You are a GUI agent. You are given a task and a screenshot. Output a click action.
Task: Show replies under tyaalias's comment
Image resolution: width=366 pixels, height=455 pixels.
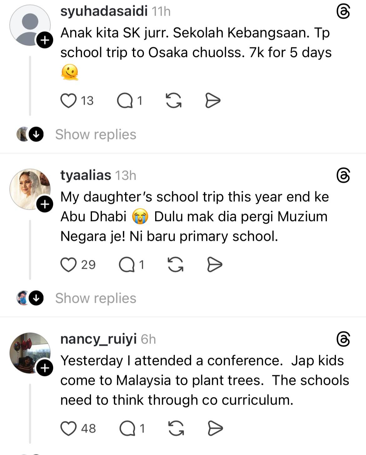(95, 298)
